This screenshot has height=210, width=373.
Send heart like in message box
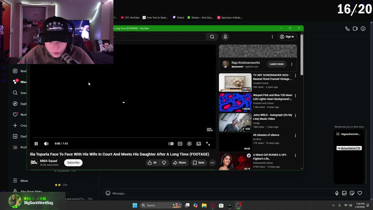pyautogui.click(x=360, y=193)
